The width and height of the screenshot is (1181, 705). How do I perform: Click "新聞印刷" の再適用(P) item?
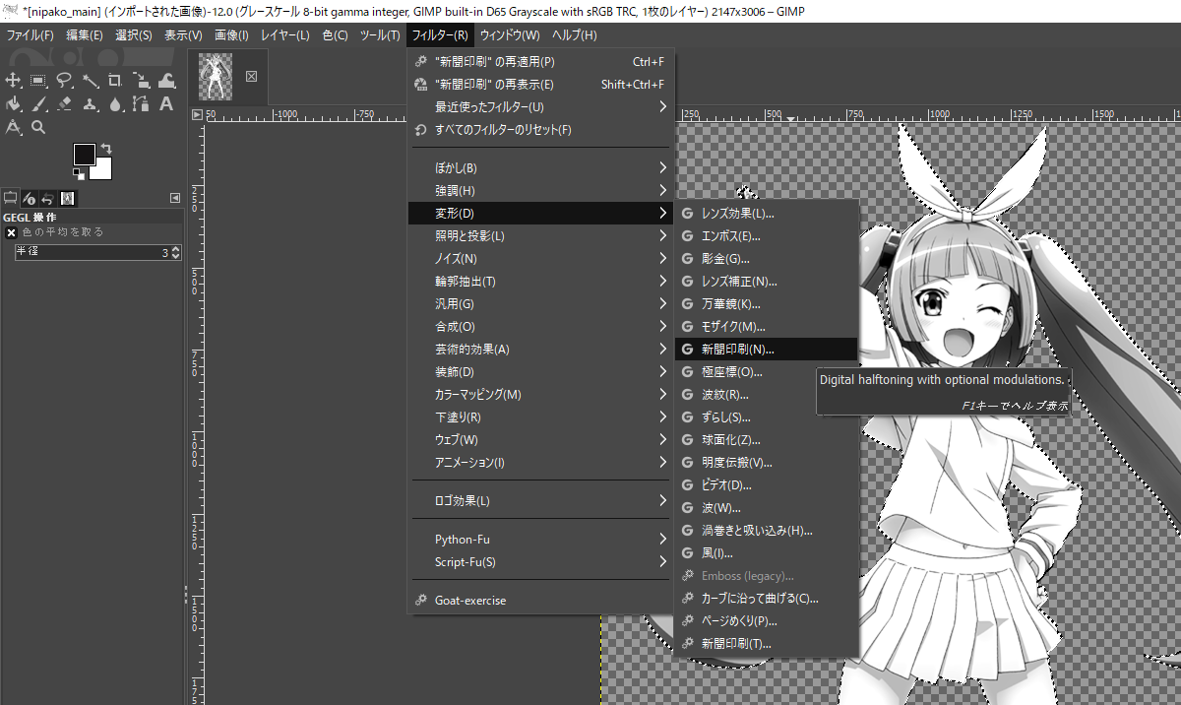[540, 61]
